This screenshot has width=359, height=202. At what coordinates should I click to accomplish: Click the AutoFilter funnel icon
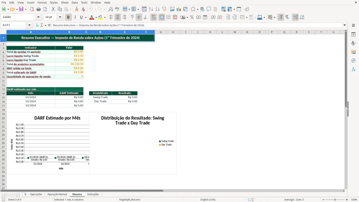click(164, 9)
